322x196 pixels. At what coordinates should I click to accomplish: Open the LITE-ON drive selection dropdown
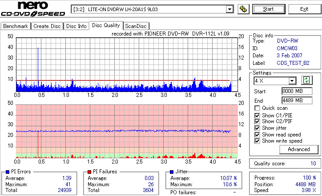[229, 9]
